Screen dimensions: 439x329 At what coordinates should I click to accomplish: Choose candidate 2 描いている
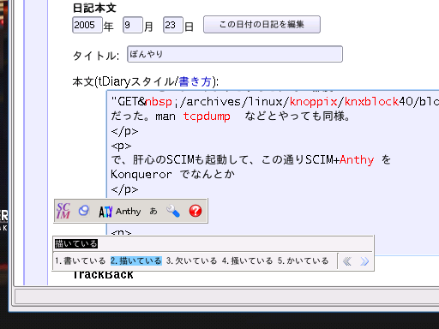click(x=136, y=260)
